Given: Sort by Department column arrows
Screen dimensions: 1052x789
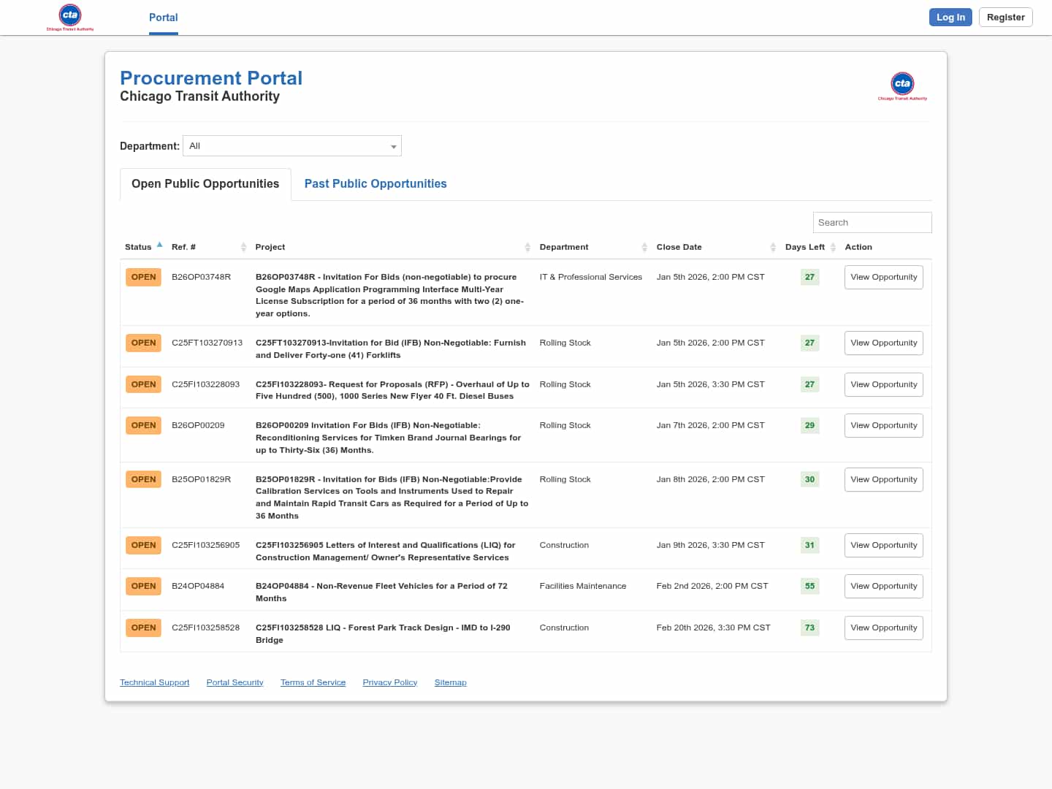Looking at the screenshot, I should [x=644, y=248].
